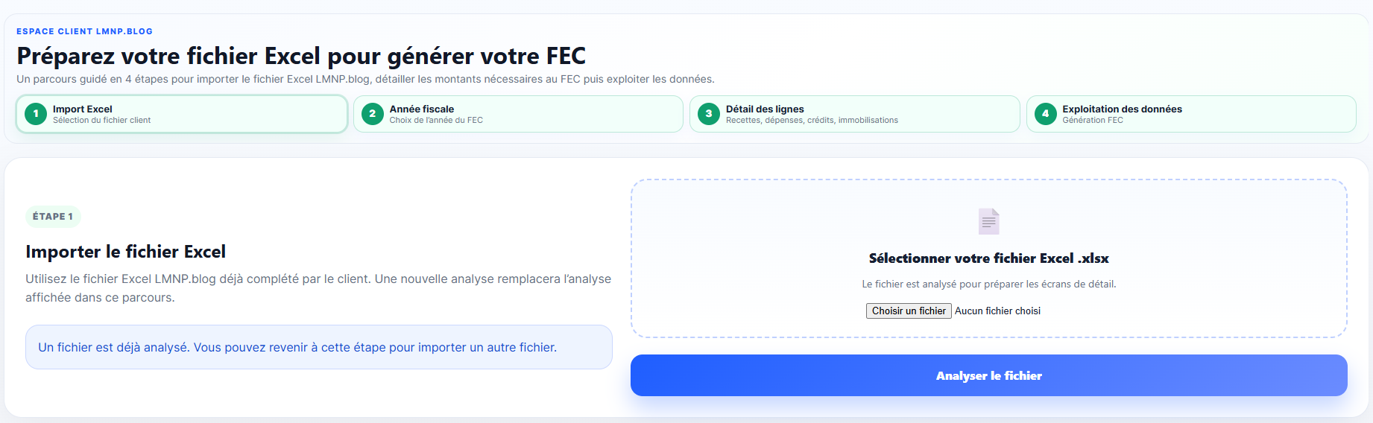
Task: Open the Import Excel step tab
Action: [182, 114]
